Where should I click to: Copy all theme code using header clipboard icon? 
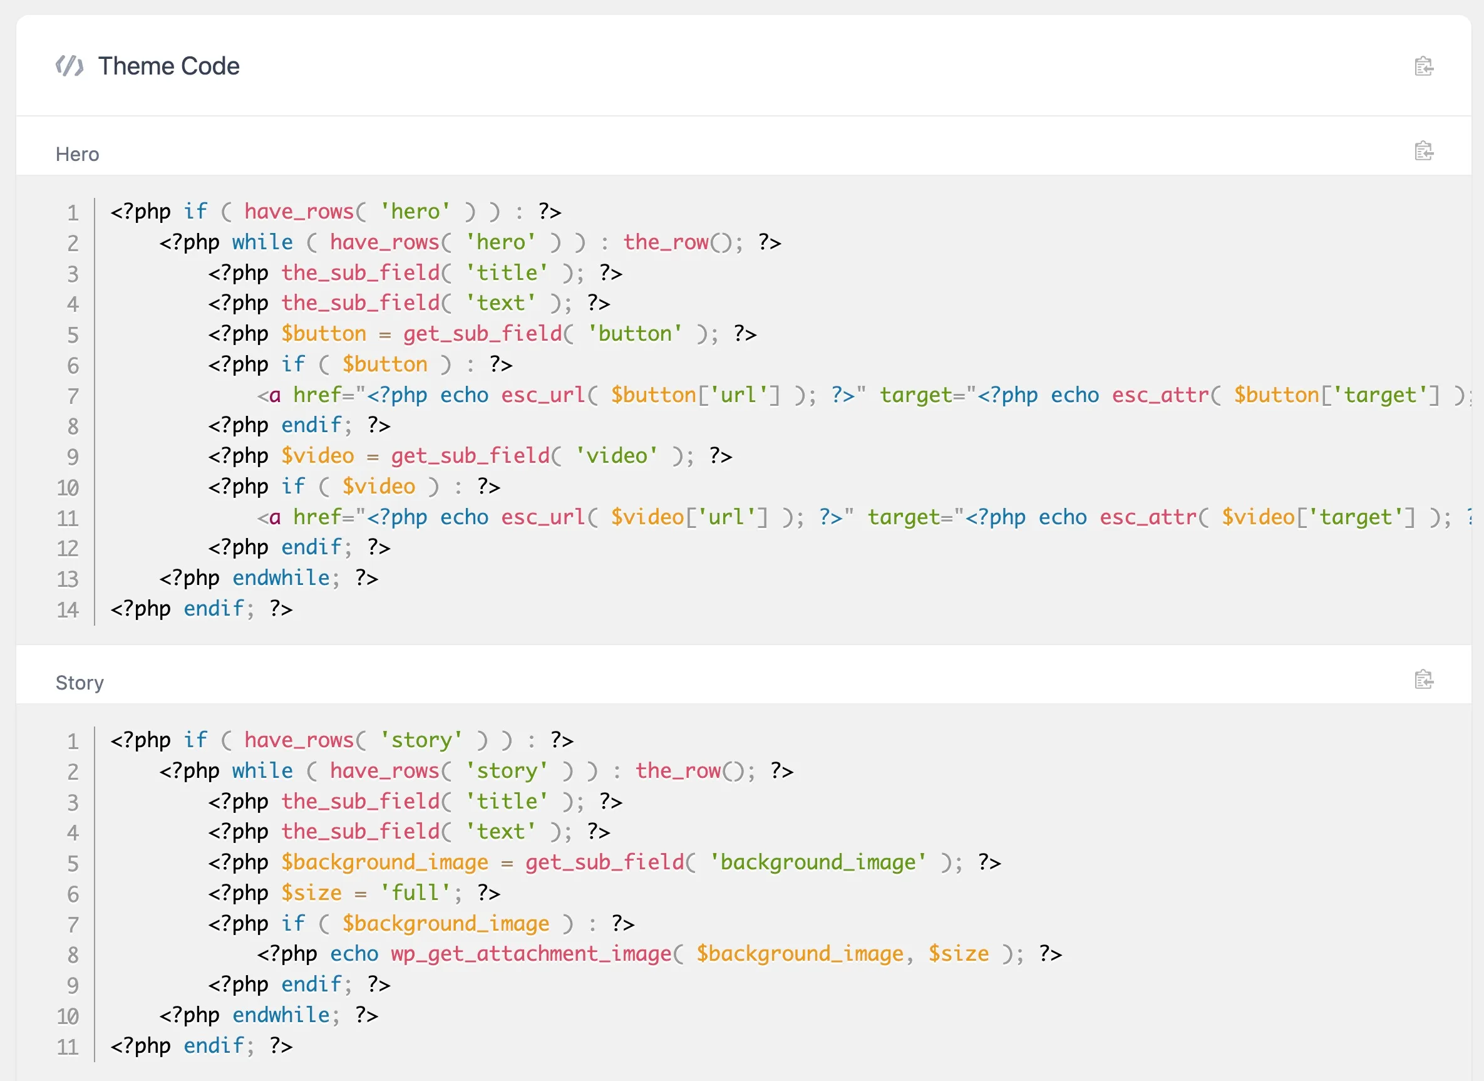coord(1424,66)
